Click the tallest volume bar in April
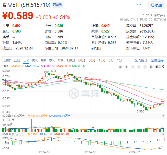This screenshot has height=155, width=167. pyautogui.click(x=31, y=125)
